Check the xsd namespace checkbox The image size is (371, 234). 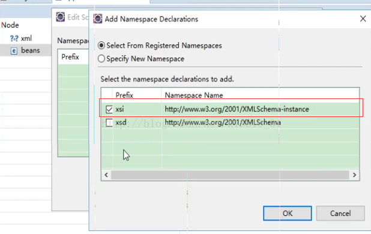coord(109,122)
